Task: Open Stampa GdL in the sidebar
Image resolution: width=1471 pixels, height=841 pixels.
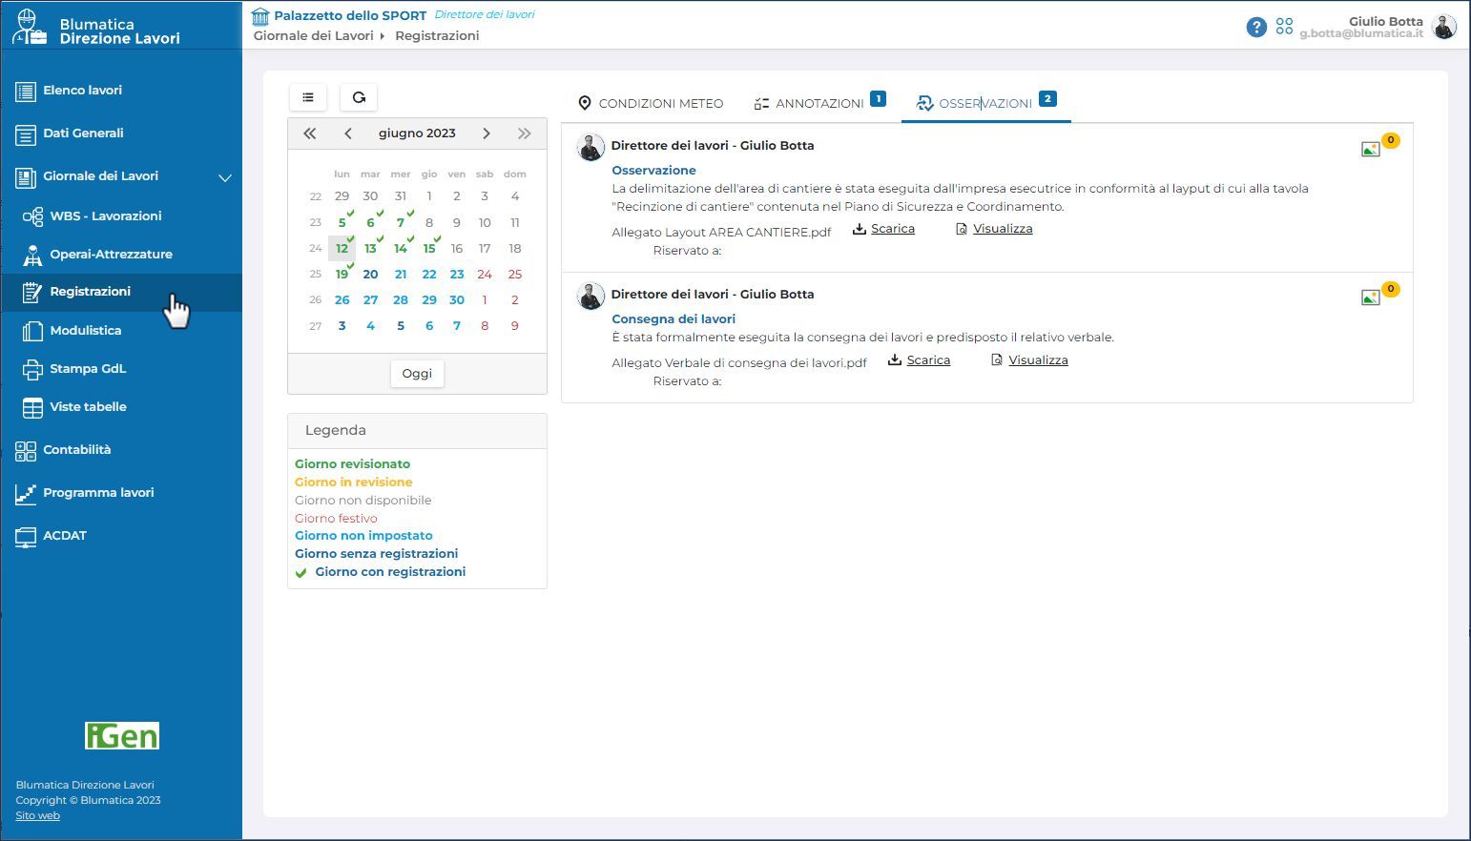Action: (88, 369)
